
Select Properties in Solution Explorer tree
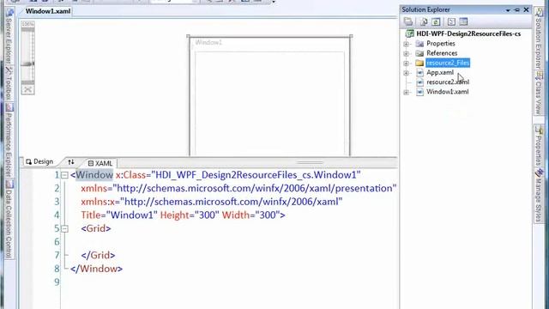(x=440, y=44)
